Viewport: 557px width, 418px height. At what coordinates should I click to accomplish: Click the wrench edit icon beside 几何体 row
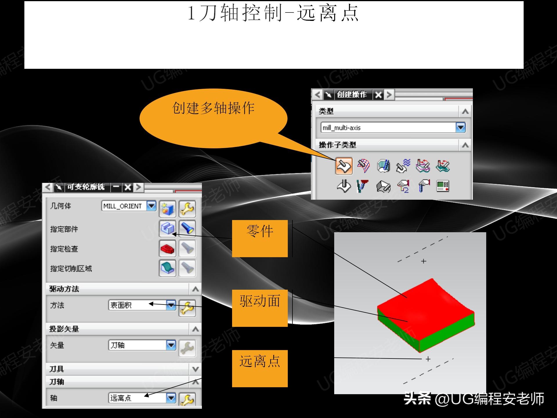[x=188, y=209]
